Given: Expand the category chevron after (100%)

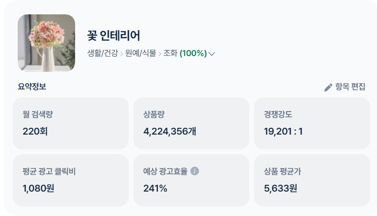Looking at the screenshot, I should (211, 54).
